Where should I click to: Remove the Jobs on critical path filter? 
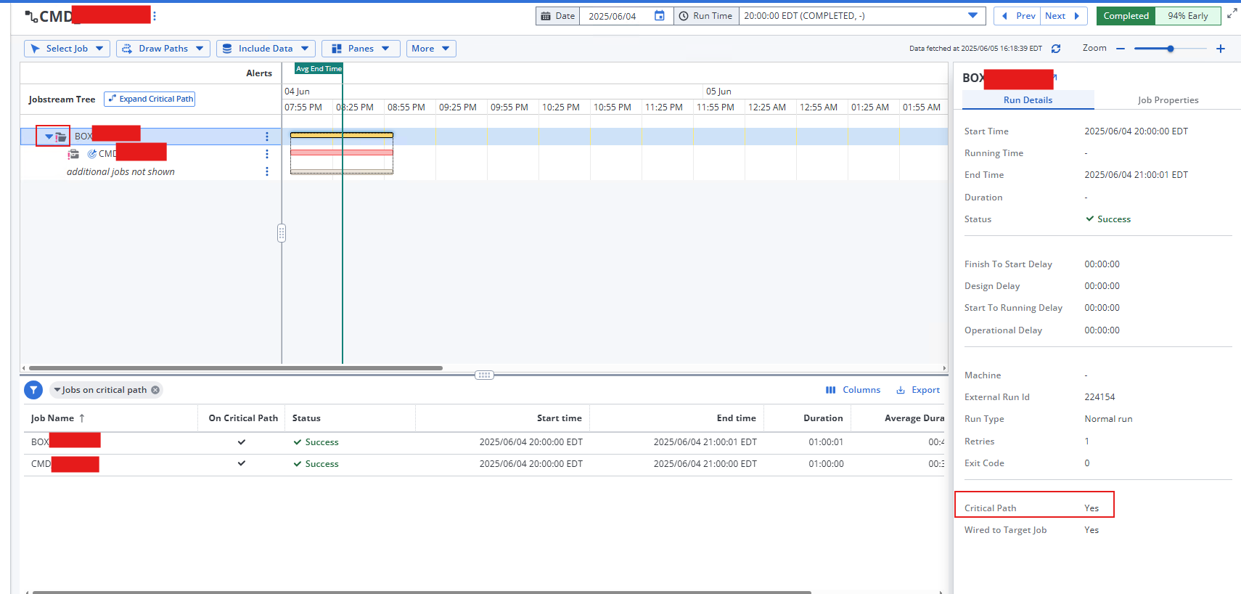pyautogui.click(x=155, y=390)
